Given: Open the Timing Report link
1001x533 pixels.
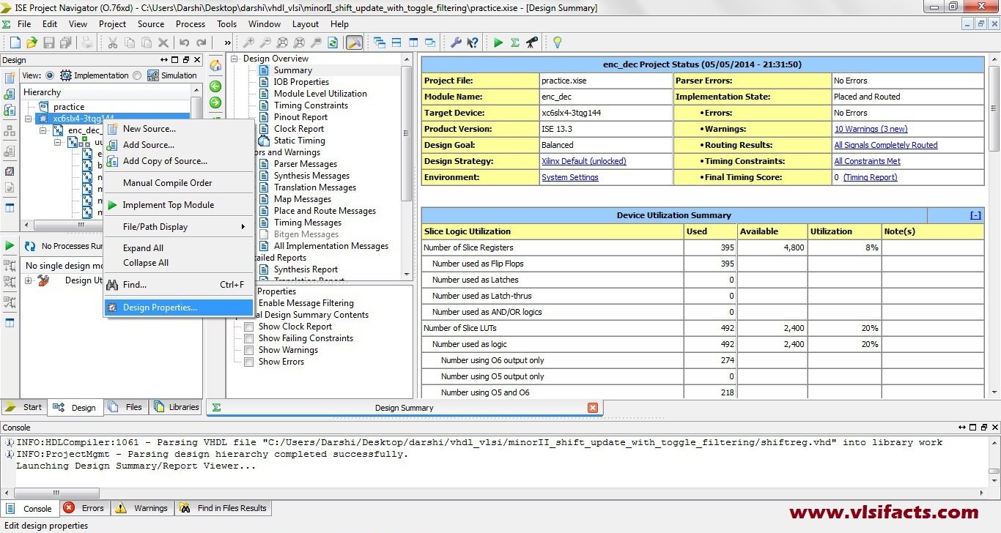Looking at the screenshot, I should (x=870, y=177).
